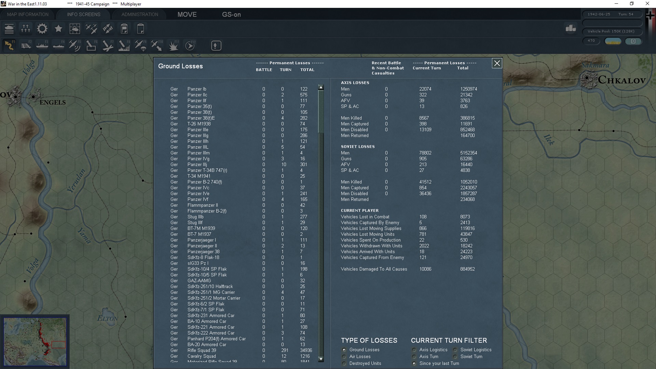Viewport: 656px width, 369px height.
Task: Open the INFO SCREENS tab
Action: pyautogui.click(x=84, y=14)
